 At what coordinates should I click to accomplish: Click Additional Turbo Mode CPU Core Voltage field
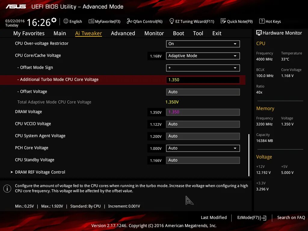(x=203, y=80)
